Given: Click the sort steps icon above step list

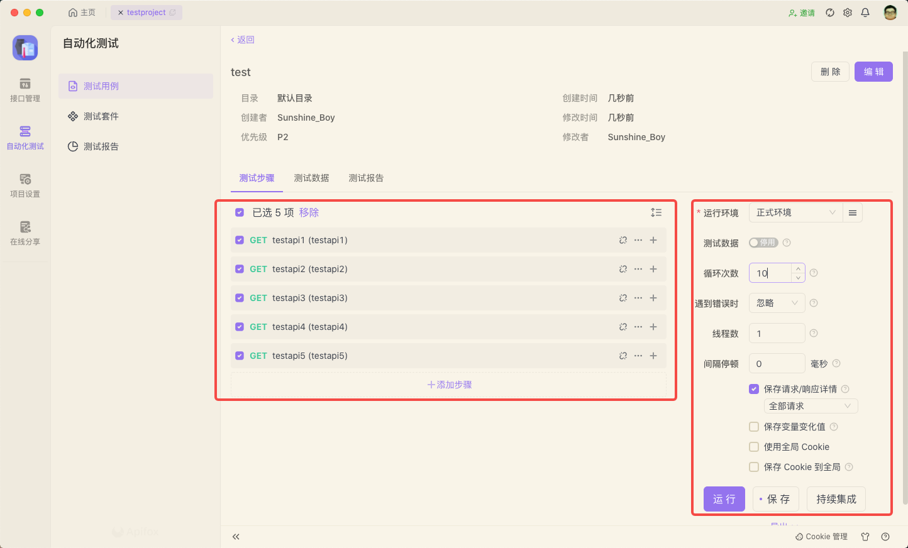Looking at the screenshot, I should pyautogui.click(x=656, y=212).
